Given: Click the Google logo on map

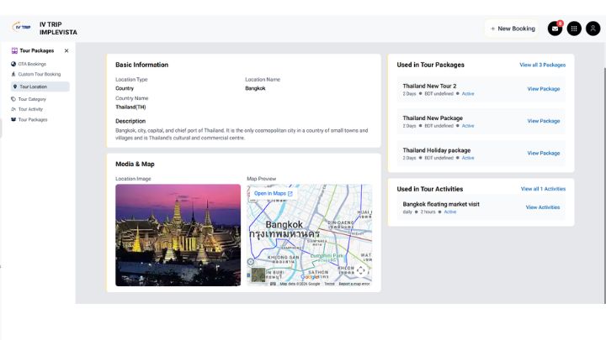Looking at the screenshot, I should coord(310,276).
